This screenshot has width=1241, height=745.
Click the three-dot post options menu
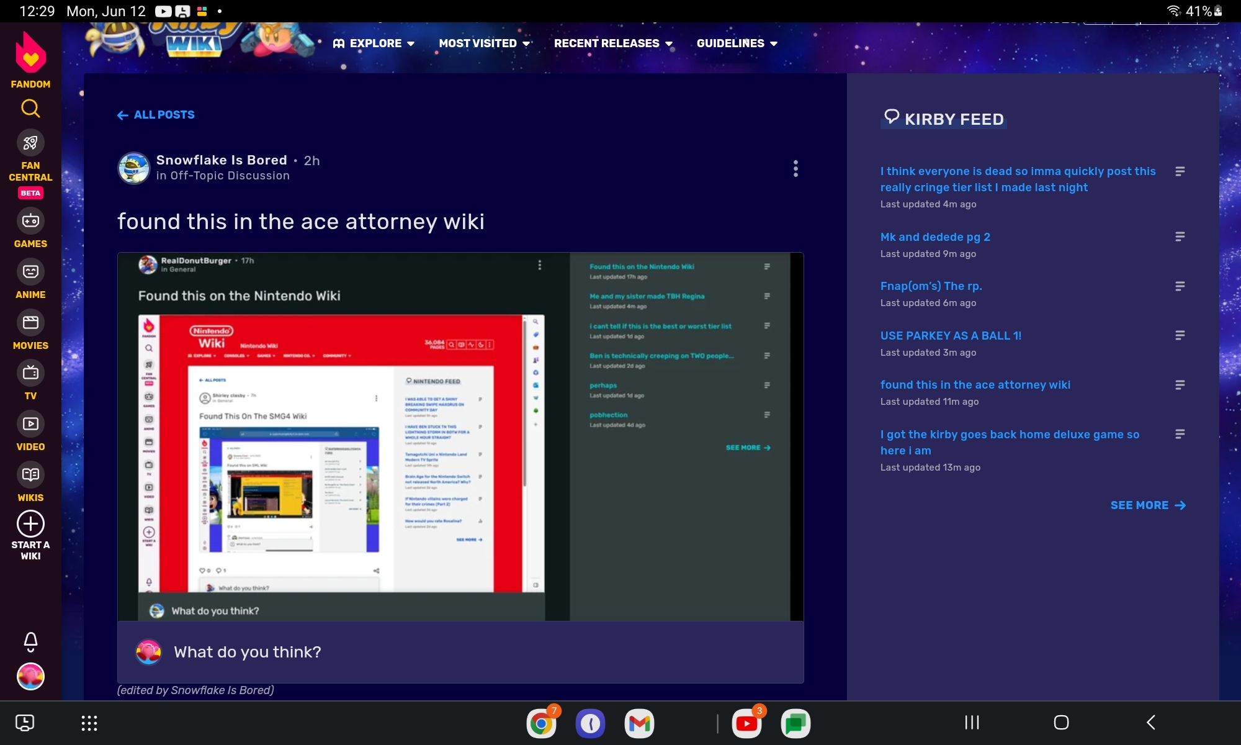click(795, 168)
